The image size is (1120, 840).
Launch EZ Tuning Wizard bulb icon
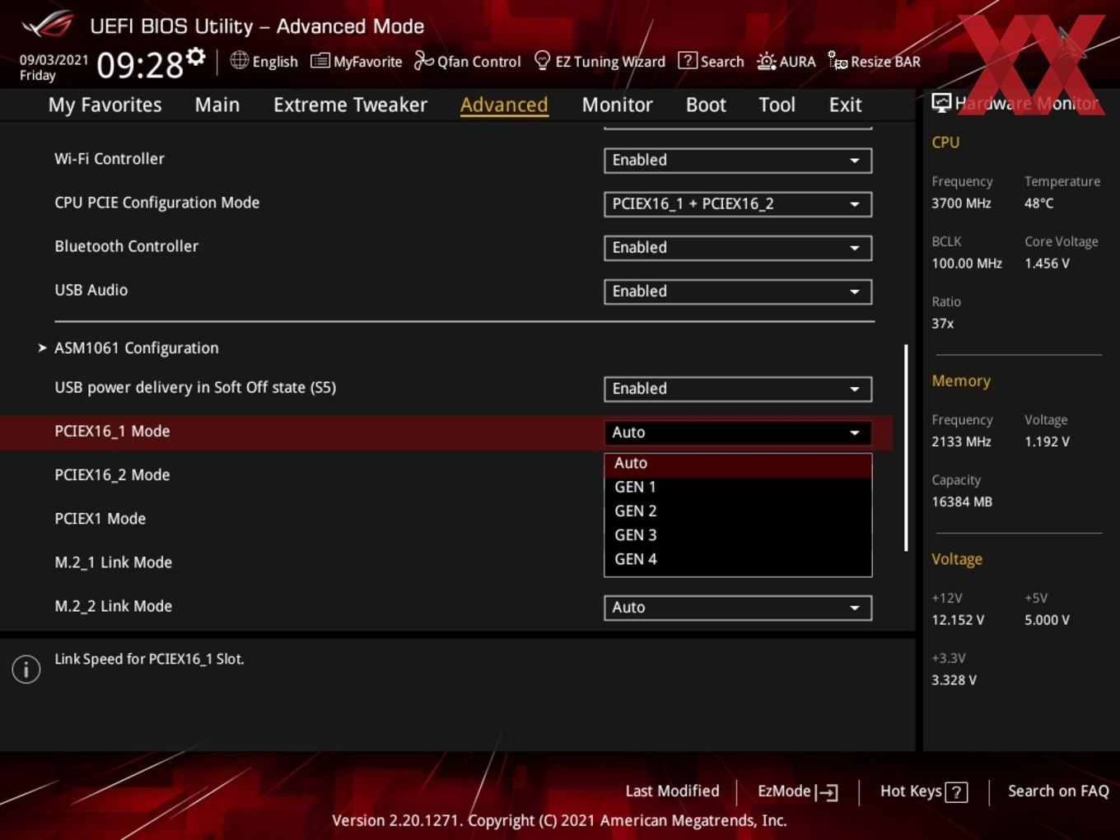542,60
